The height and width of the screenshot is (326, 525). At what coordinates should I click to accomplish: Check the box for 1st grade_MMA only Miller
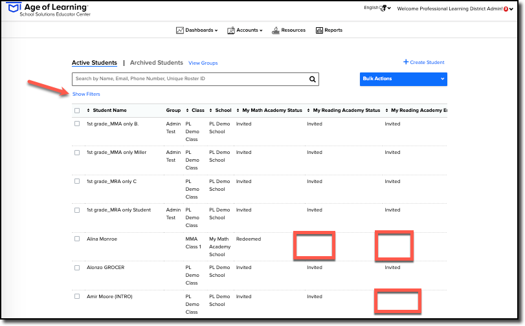[77, 153]
